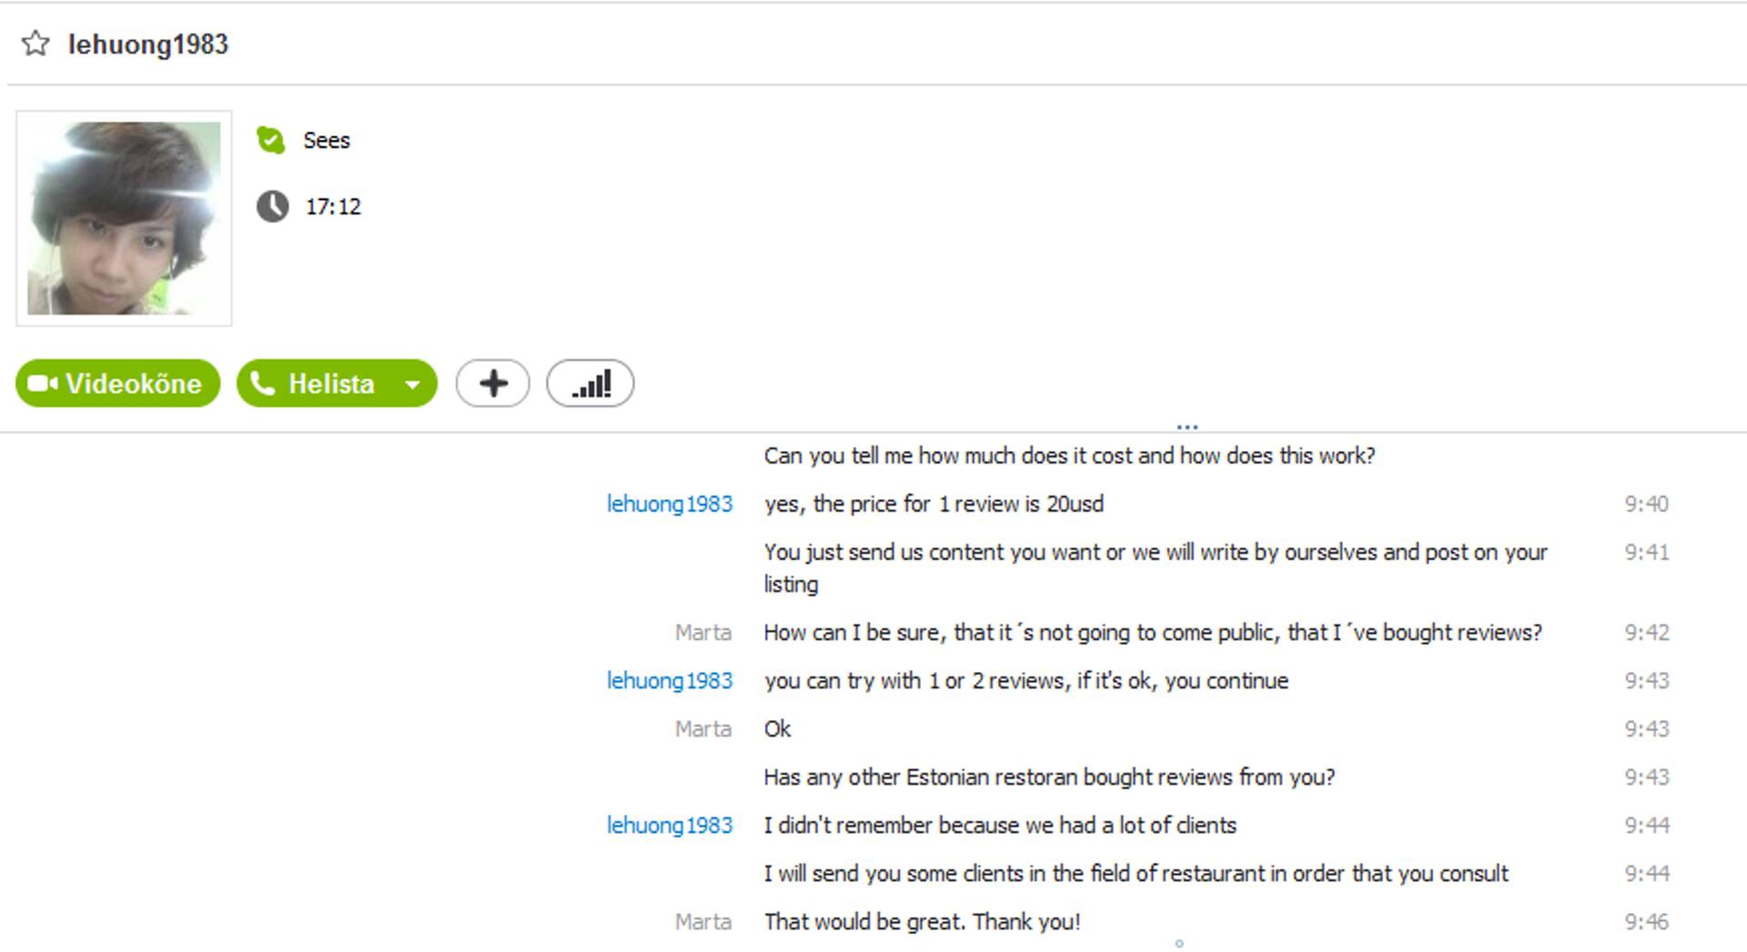Viewport: 1747px width, 952px height.
Task: Click lehuong1983 sender name at 9:44 message
Action: pyautogui.click(x=669, y=825)
